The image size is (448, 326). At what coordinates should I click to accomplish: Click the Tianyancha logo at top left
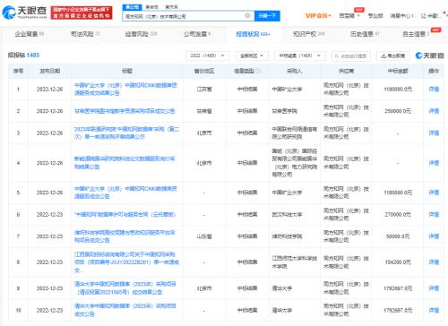tap(24, 13)
